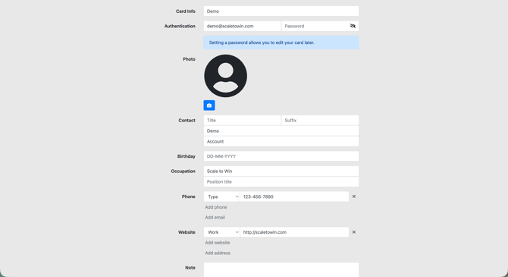Click the Card Info label
508x277 pixels.
(x=186, y=11)
